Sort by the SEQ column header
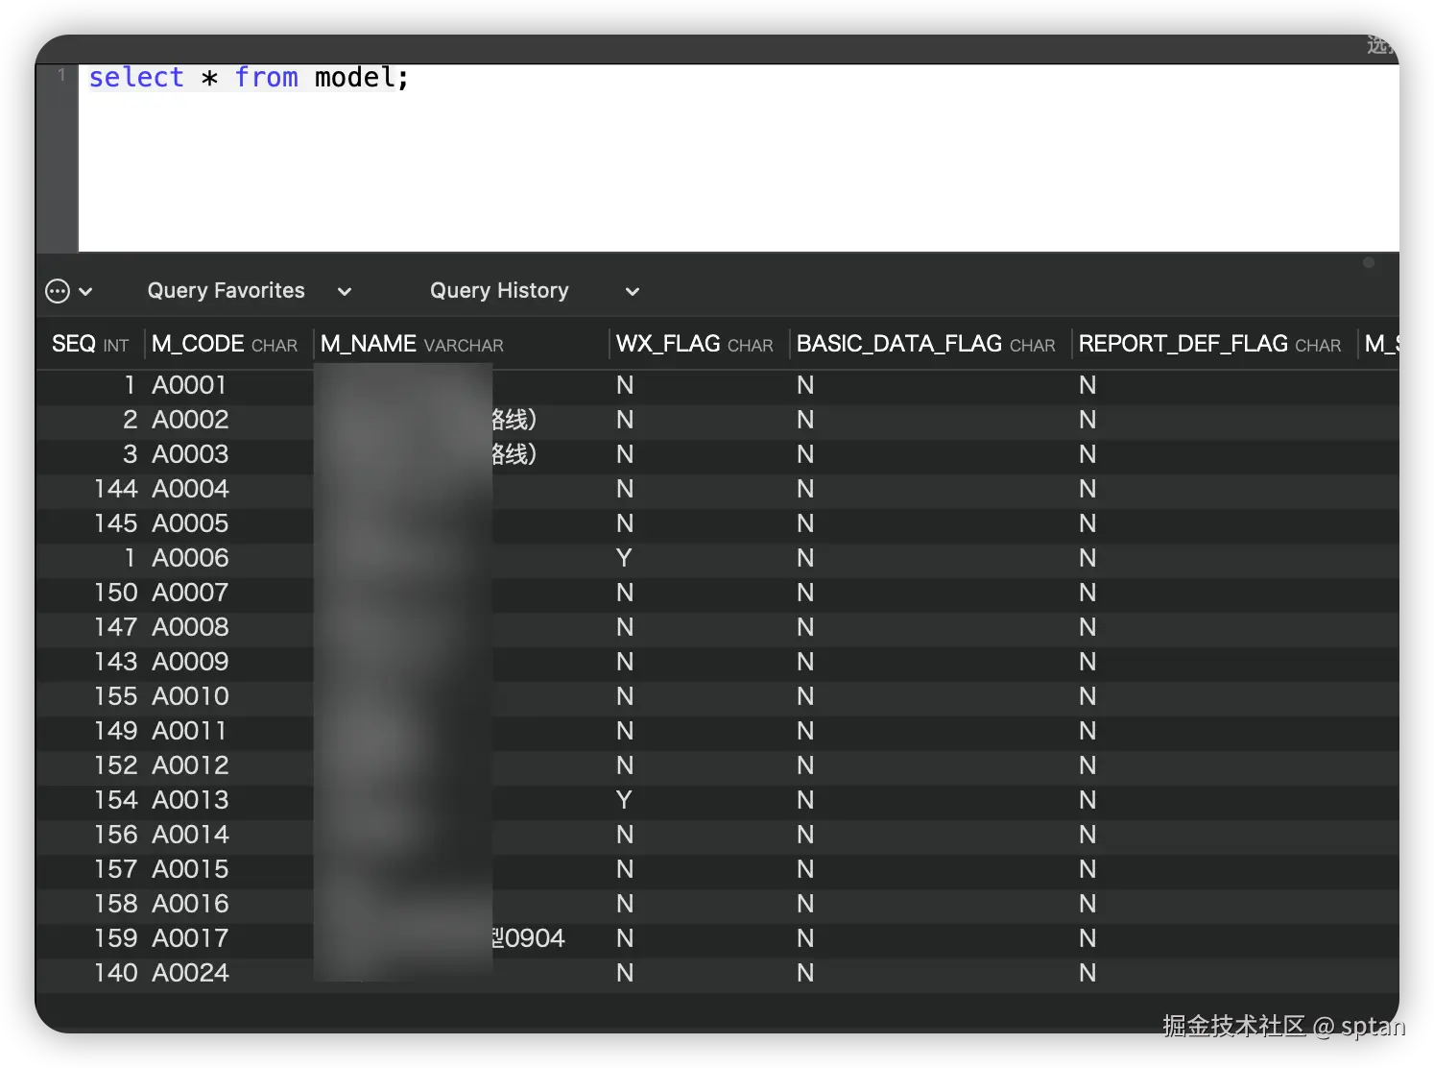The image size is (1434, 1068). (90, 344)
